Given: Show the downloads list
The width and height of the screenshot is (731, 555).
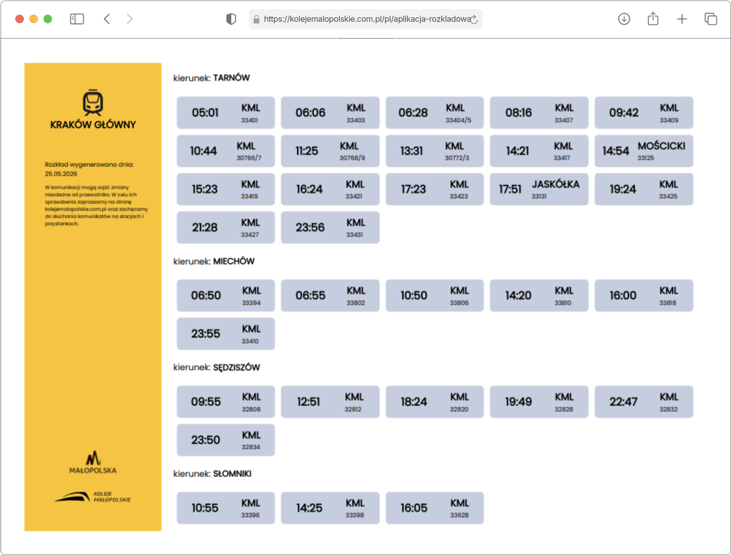Looking at the screenshot, I should coord(624,19).
